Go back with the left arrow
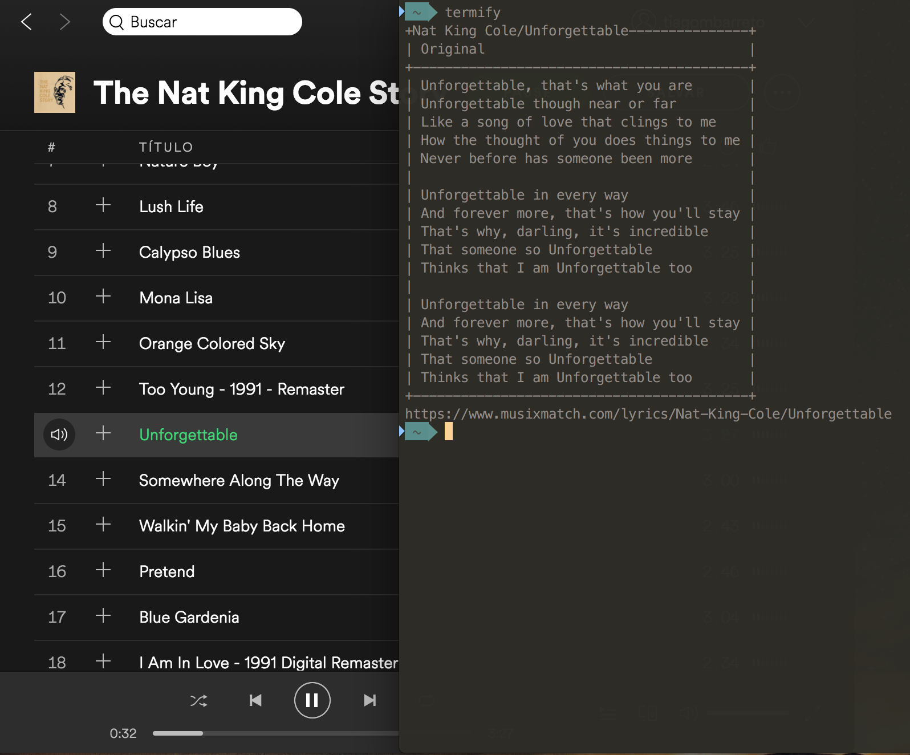This screenshot has width=910, height=755. click(26, 22)
